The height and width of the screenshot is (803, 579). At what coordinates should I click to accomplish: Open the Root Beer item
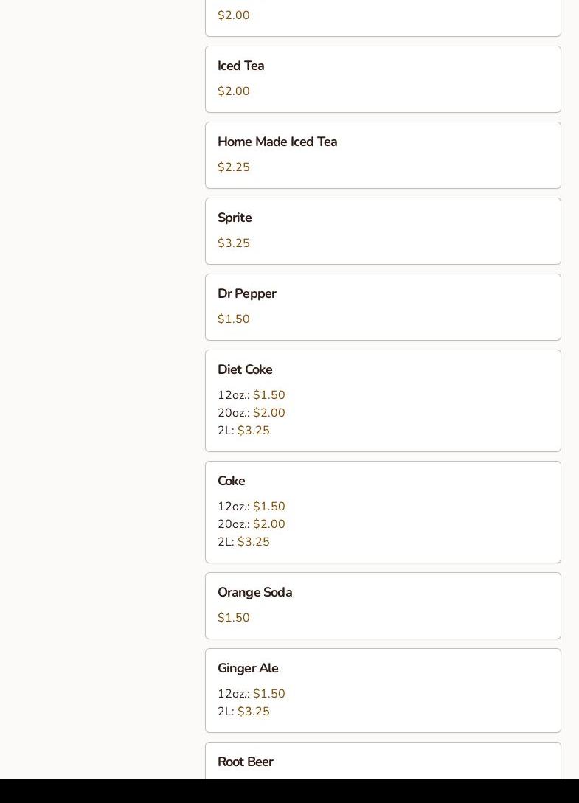click(x=383, y=761)
